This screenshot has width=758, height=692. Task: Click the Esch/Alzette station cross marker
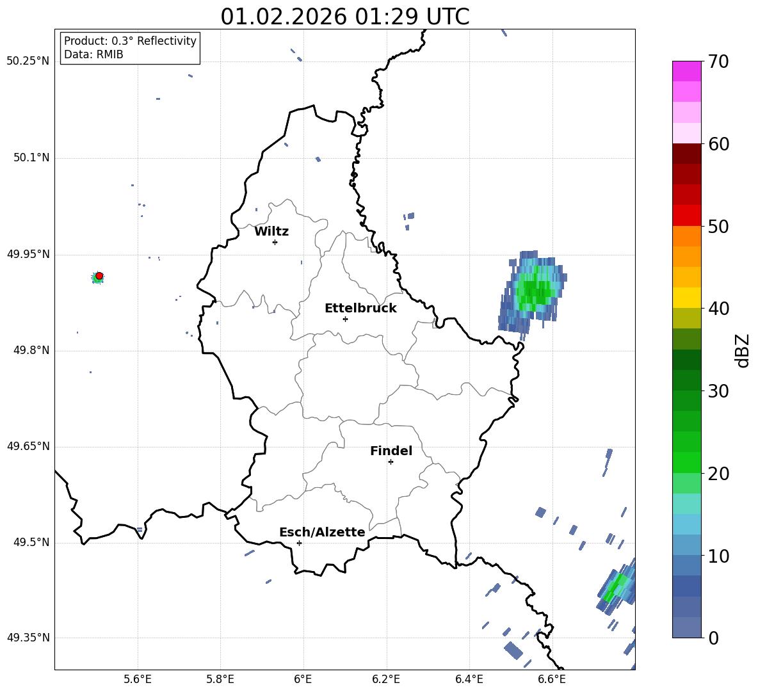click(299, 543)
